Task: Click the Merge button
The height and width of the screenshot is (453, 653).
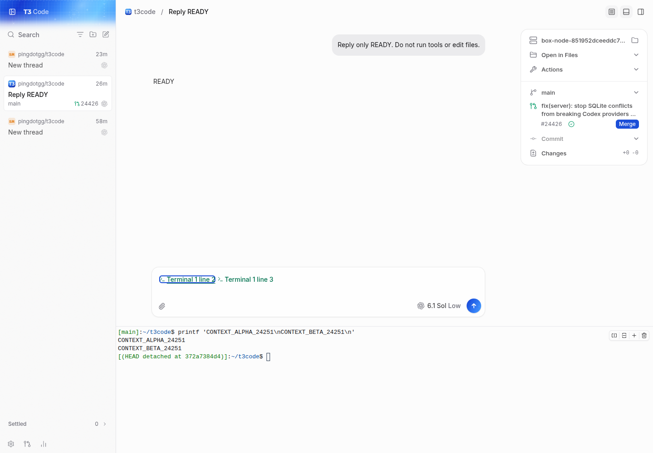Action: coord(627,124)
